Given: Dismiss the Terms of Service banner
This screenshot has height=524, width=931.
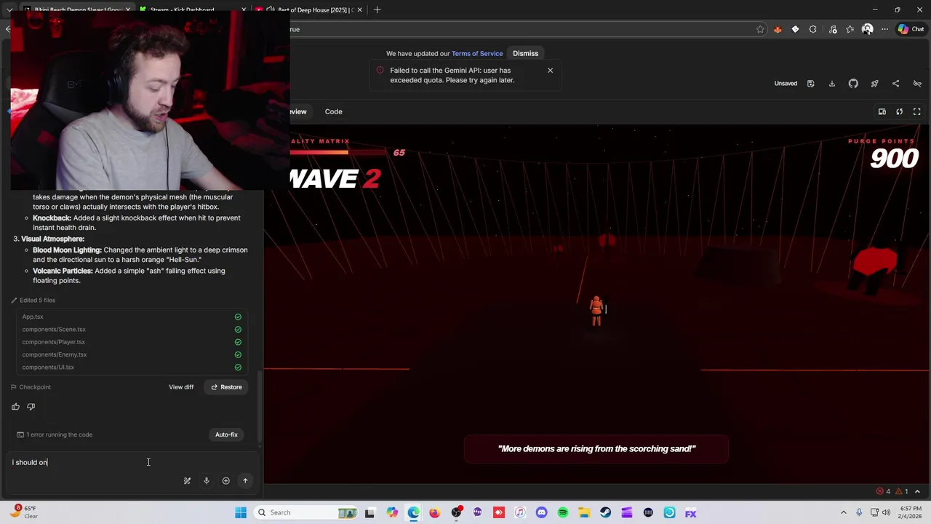Looking at the screenshot, I should (525, 53).
